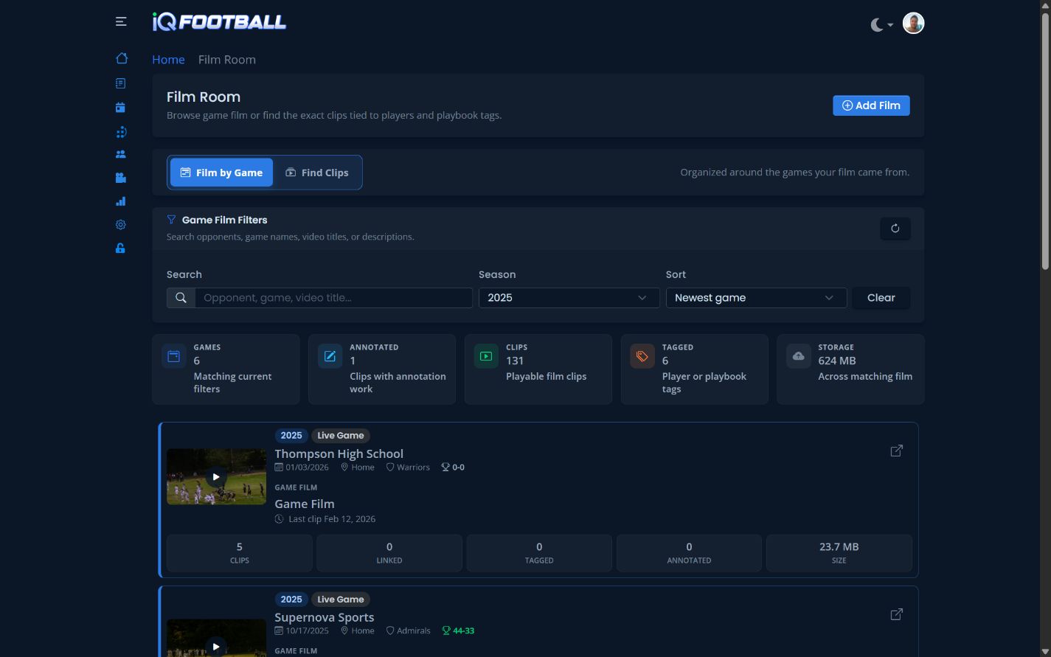Open Supernova Sports external link icon
Image resolution: width=1051 pixels, height=657 pixels.
click(x=897, y=614)
